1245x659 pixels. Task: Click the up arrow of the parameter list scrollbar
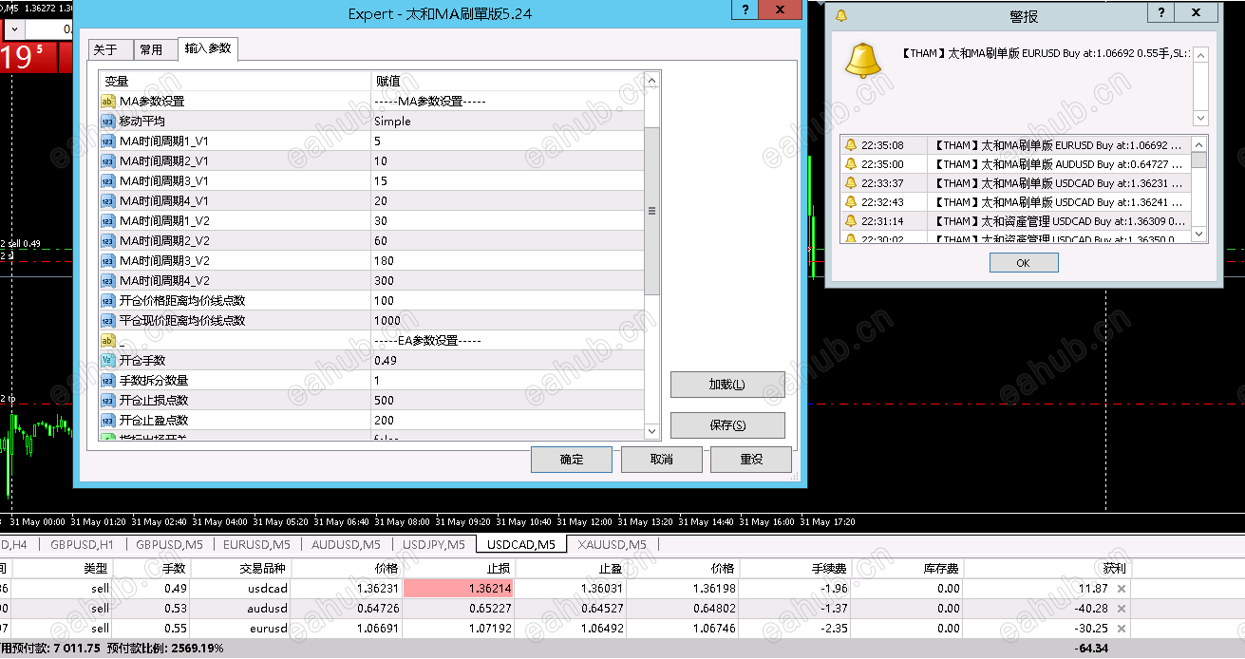tap(651, 81)
